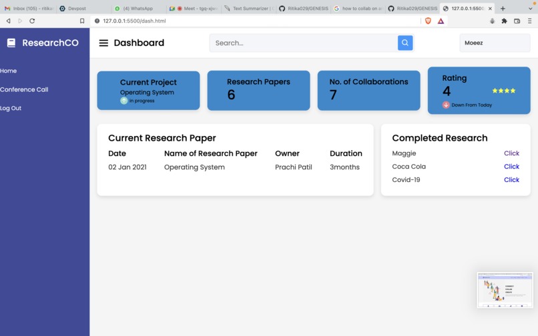Open the extensions puzzle icon
Image resolution: width=538 pixels, height=336 pixels.
click(x=505, y=21)
